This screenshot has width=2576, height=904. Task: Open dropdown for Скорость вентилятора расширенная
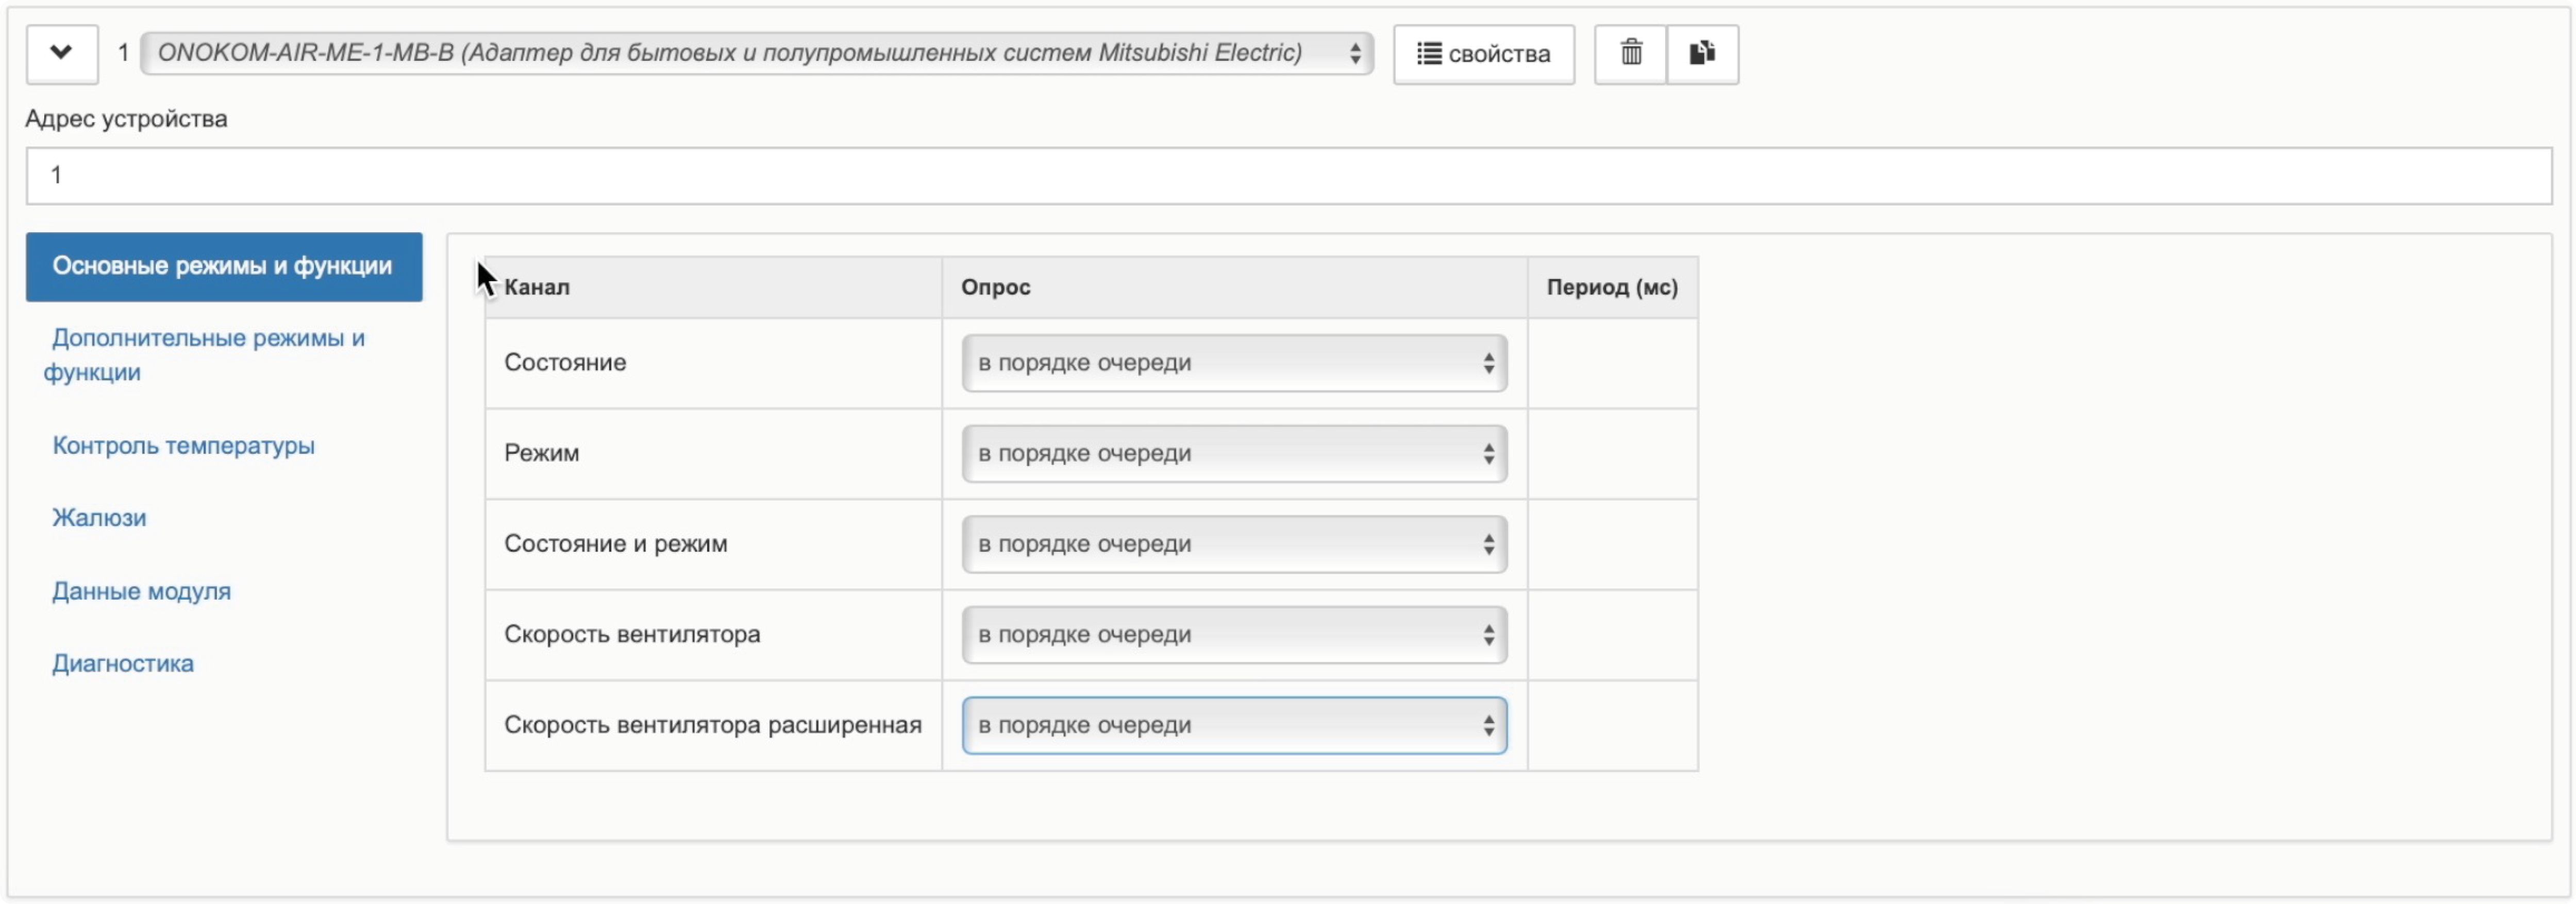[x=1233, y=726]
